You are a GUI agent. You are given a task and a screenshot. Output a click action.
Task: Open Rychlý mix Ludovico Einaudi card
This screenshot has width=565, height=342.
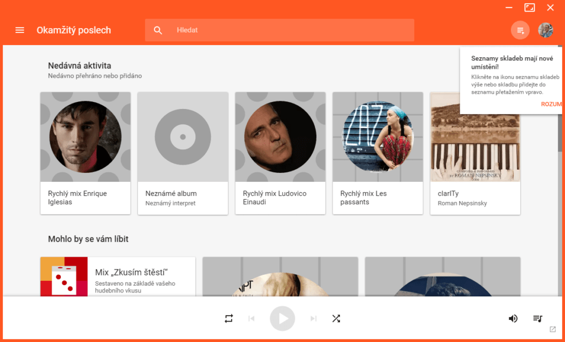pyautogui.click(x=280, y=153)
